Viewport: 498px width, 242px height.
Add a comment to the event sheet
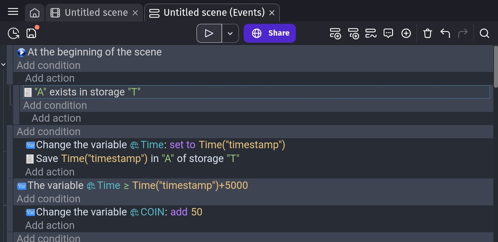388,33
